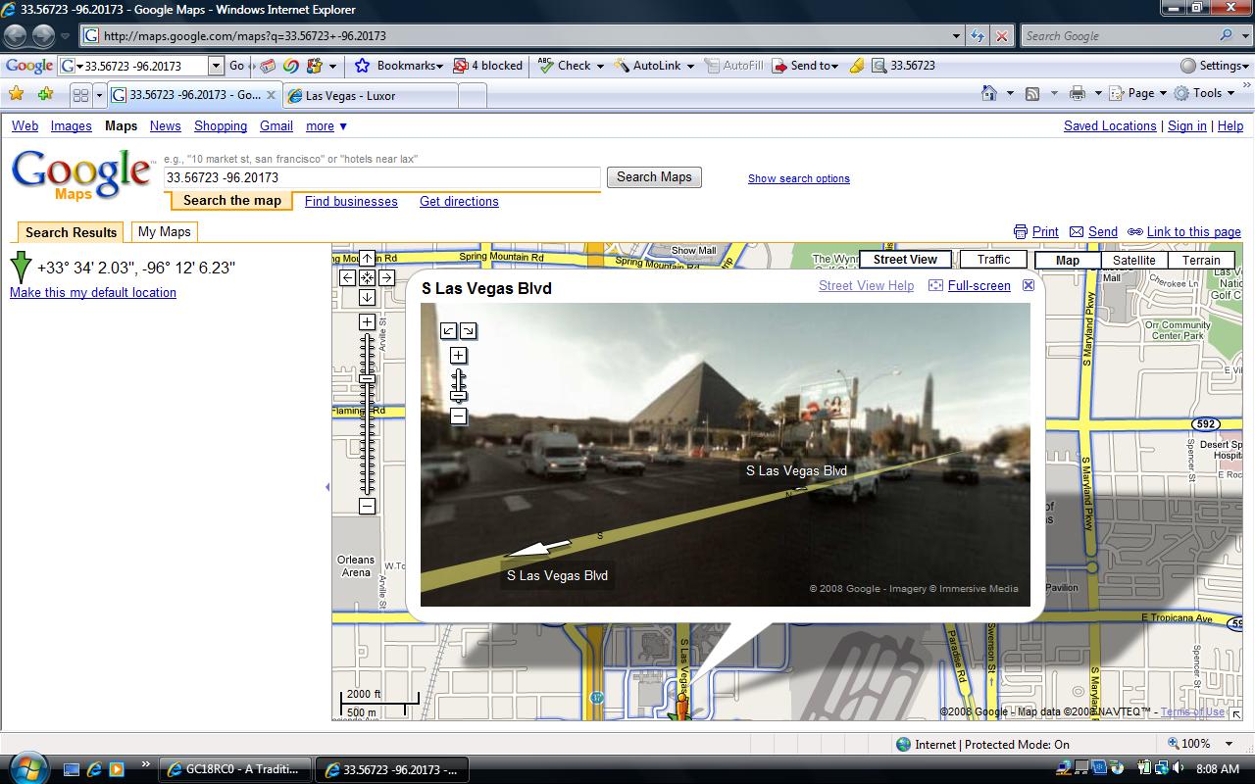The width and height of the screenshot is (1255, 784).
Task: Open the Saved Locations link
Action: tap(1110, 125)
